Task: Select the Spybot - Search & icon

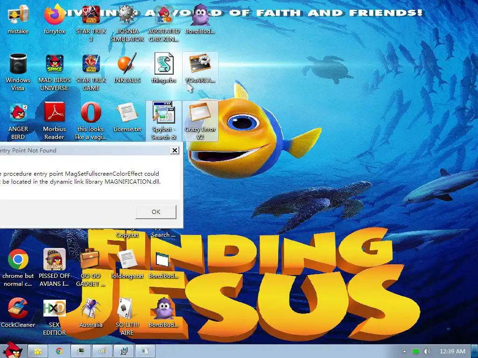Action: coord(164,121)
